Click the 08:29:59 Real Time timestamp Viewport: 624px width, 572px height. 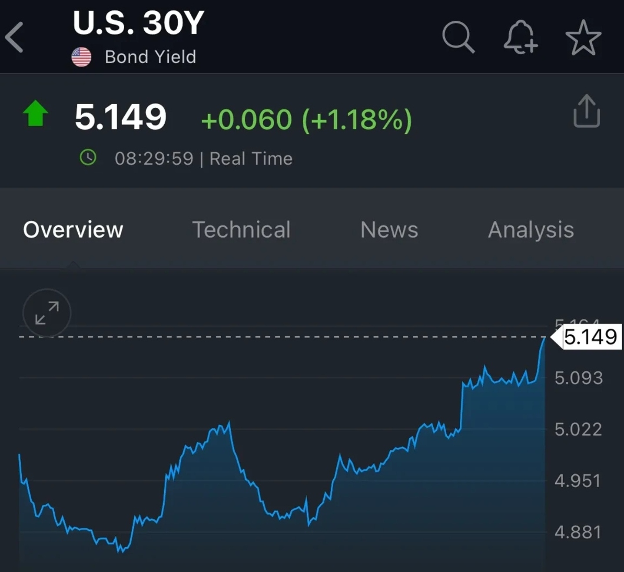point(203,159)
